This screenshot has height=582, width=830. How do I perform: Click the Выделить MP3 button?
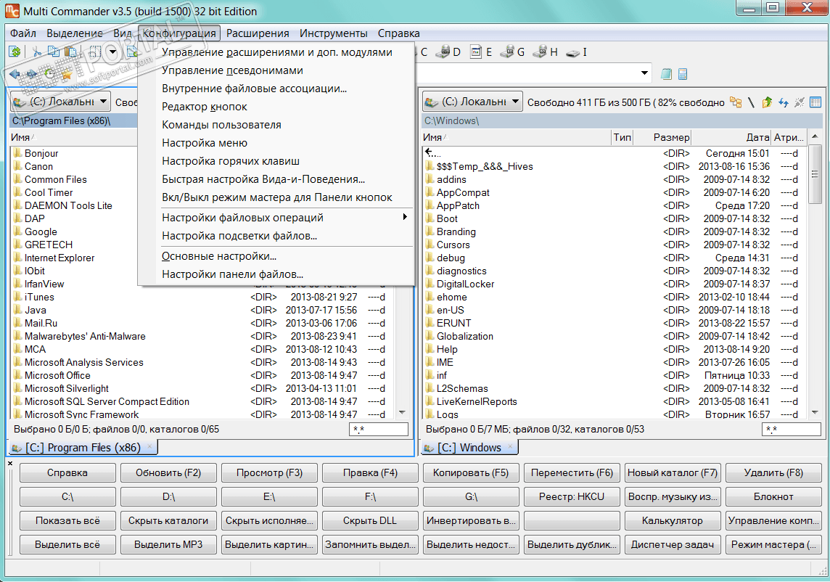[x=168, y=544]
